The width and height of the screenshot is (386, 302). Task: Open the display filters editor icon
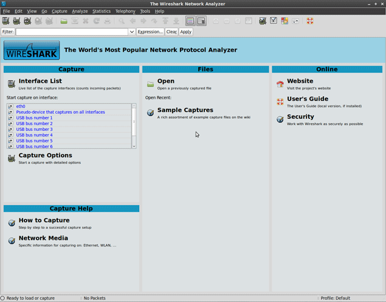pyautogui.click(x=274, y=21)
